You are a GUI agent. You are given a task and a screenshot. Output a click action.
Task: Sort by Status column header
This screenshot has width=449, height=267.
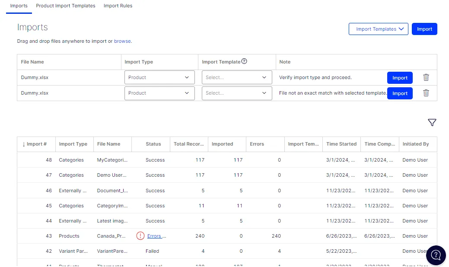[x=153, y=144]
